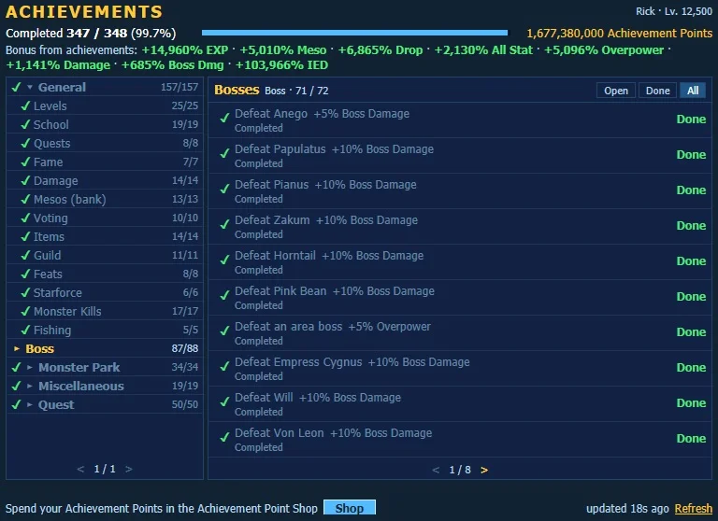718x521 pixels.
Task: Click checkmark icon beside Fishing
Action: [25, 330]
